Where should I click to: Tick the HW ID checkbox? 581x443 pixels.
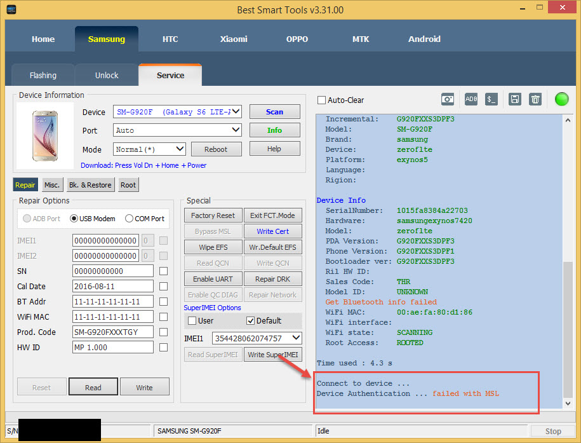click(x=163, y=347)
